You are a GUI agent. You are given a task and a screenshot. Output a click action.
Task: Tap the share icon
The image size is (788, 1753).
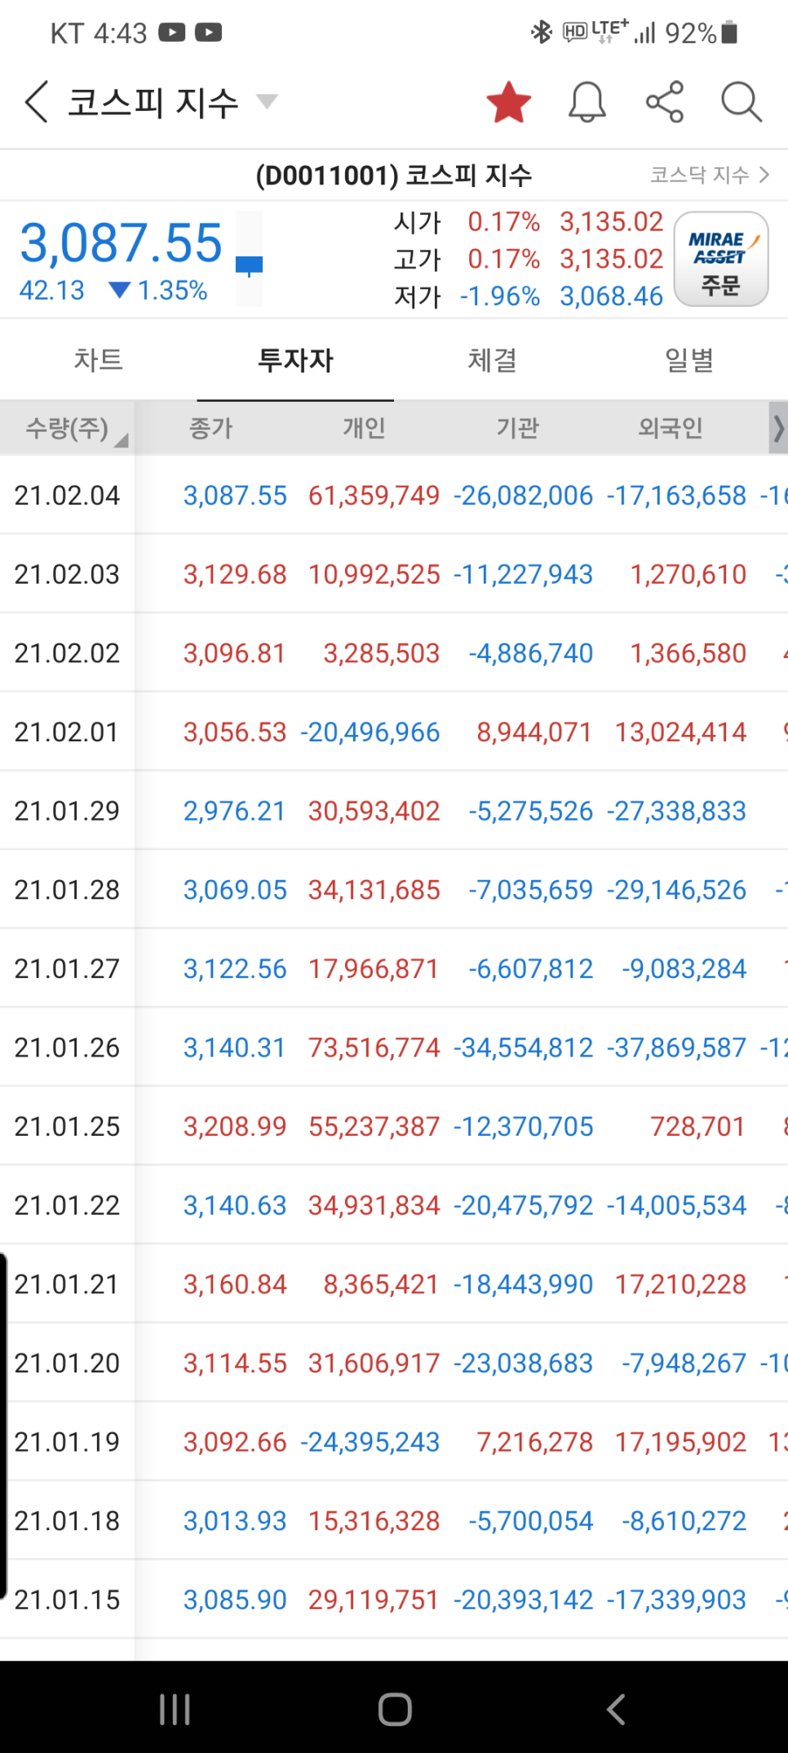pyautogui.click(x=664, y=103)
